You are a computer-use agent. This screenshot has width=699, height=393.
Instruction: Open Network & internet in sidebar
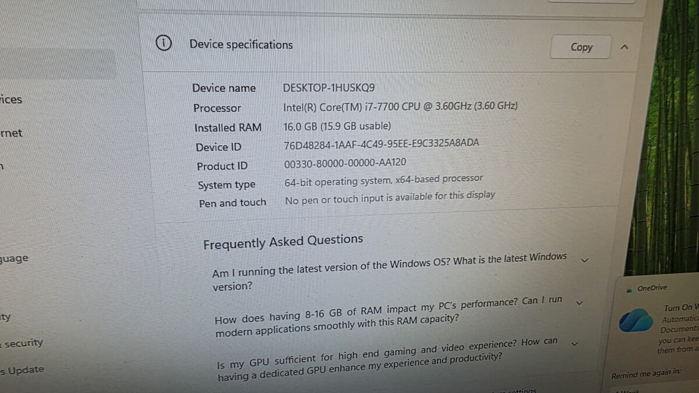point(12,133)
